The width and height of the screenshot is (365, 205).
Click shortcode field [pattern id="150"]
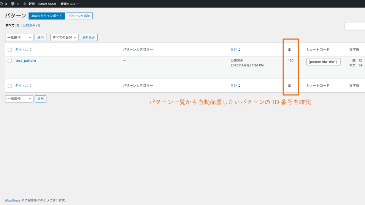point(323,62)
